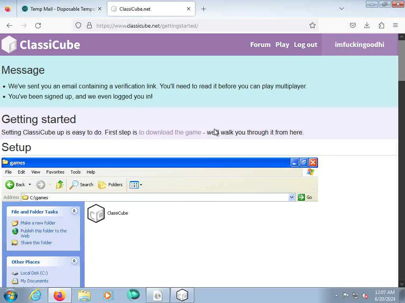Viewport: 405px width, 303px height.
Task: Open the Firefox hamburger application menu
Action: tap(396, 25)
